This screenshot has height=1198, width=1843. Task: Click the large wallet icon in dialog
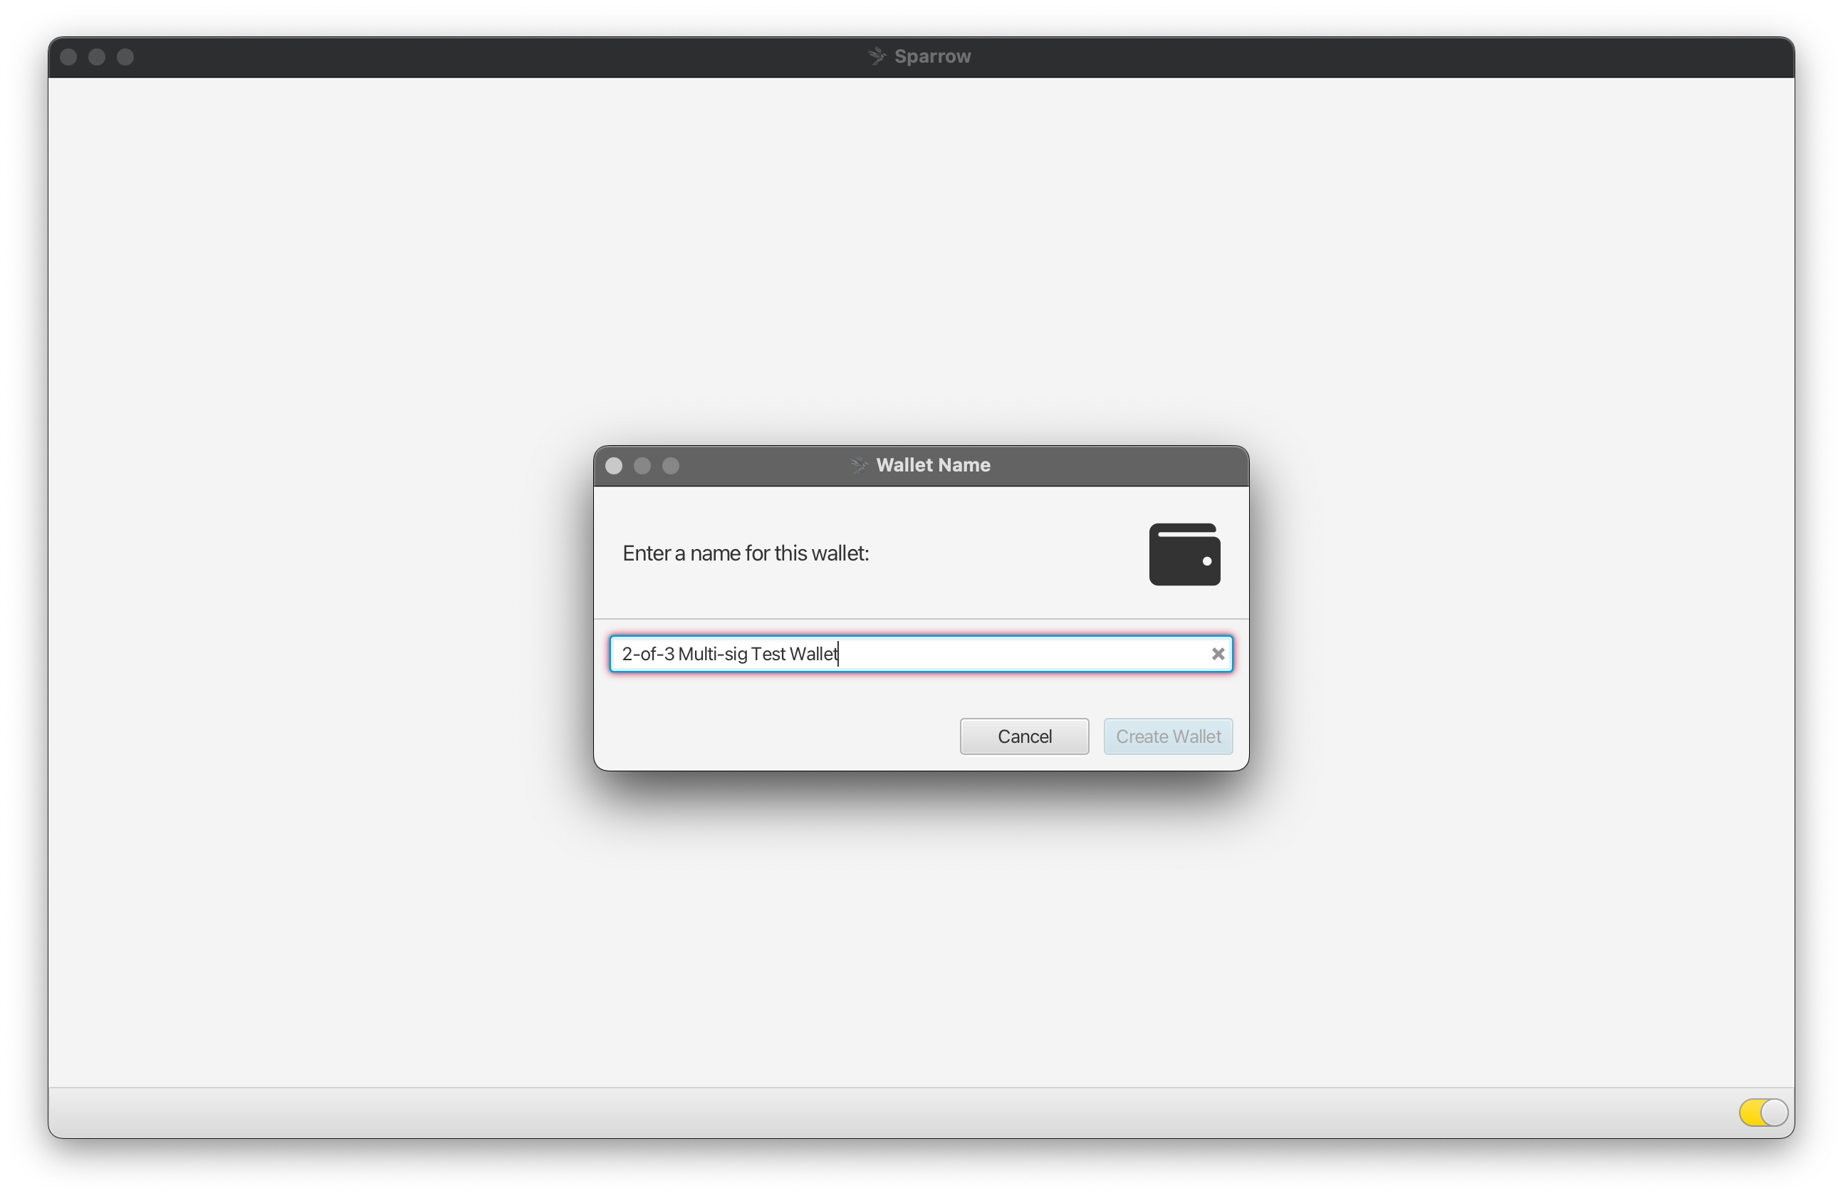click(1184, 554)
